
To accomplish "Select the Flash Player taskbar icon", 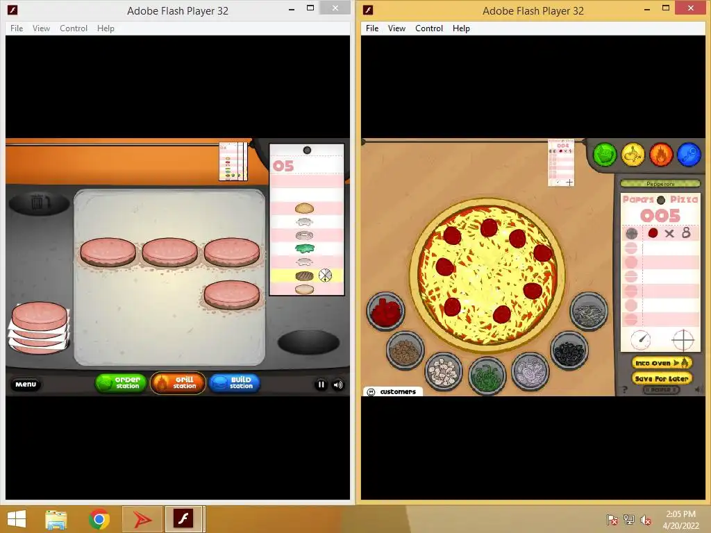I will 184,519.
